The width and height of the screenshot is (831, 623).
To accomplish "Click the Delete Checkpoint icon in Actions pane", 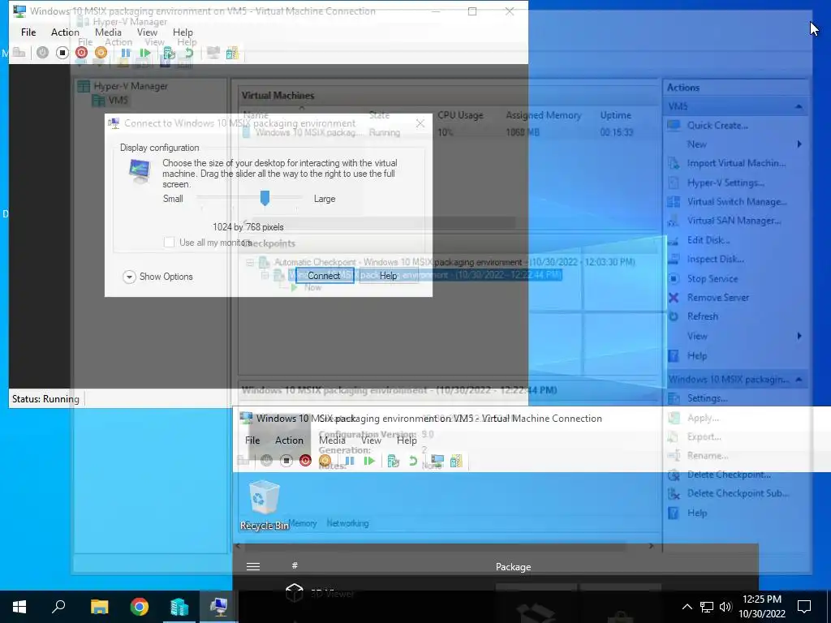I will coord(674,475).
